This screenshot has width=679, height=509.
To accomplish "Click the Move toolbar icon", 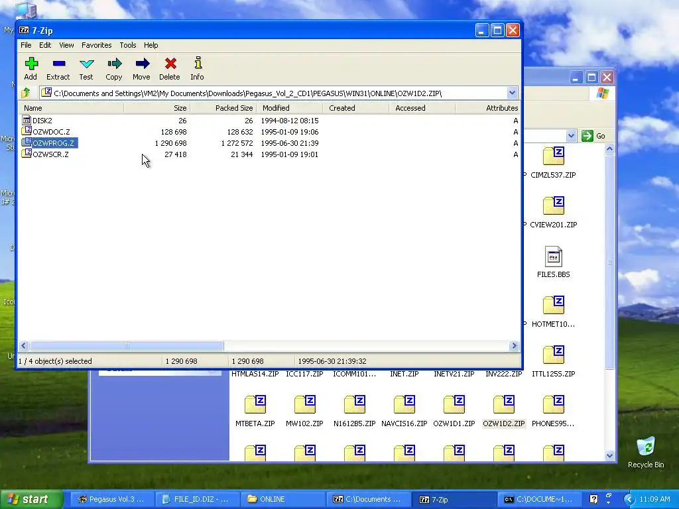I will (142, 64).
